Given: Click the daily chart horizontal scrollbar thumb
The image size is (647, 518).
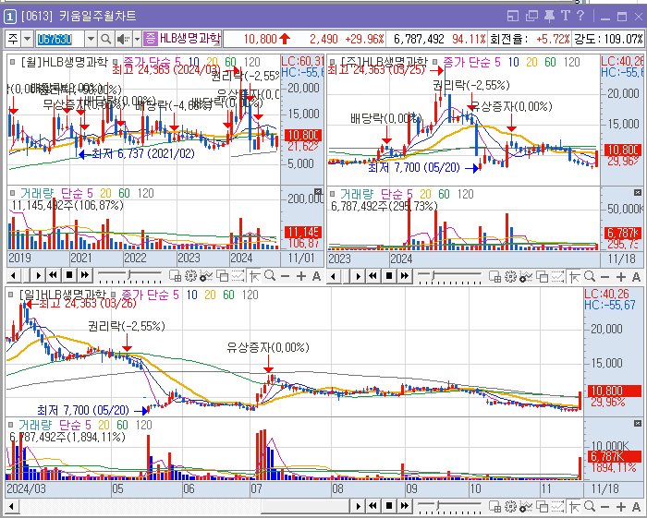Looking at the screenshot, I should pyautogui.click(x=306, y=506).
